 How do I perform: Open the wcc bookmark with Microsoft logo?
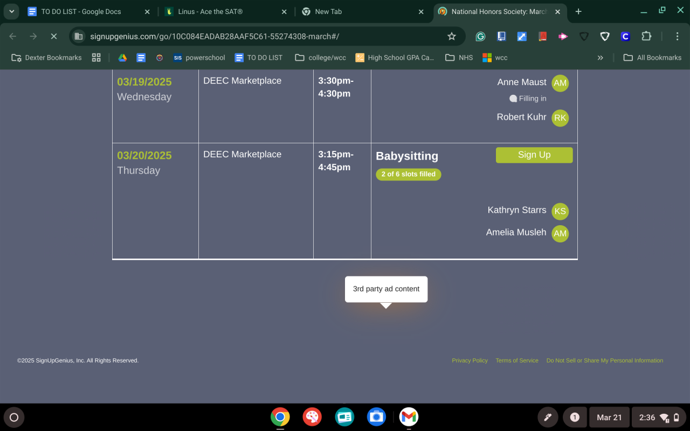pos(495,58)
